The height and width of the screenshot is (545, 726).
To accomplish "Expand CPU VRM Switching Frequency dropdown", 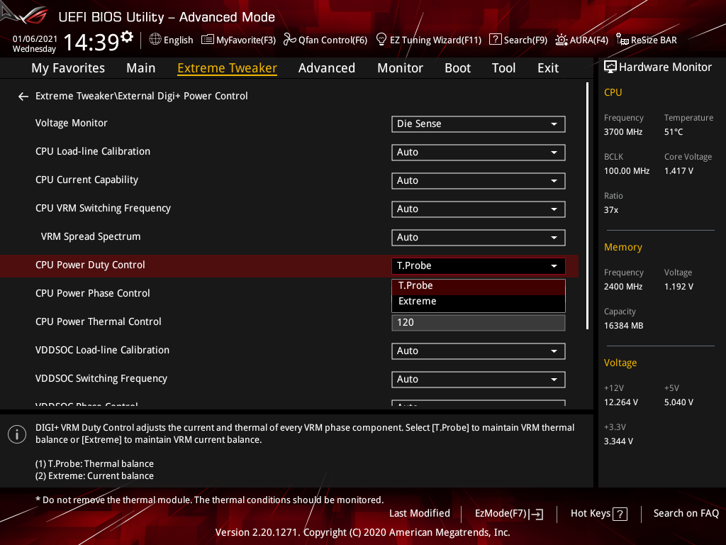I will (x=479, y=209).
